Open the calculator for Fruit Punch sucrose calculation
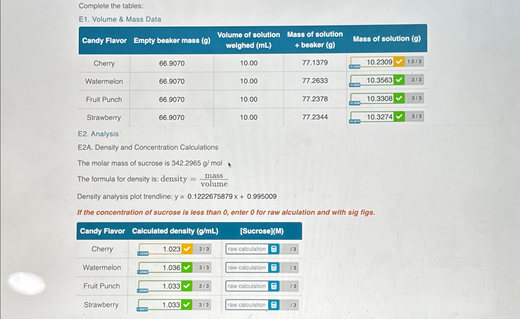The width and height of the screenshot is (520, 319). (x=273, y=286)
